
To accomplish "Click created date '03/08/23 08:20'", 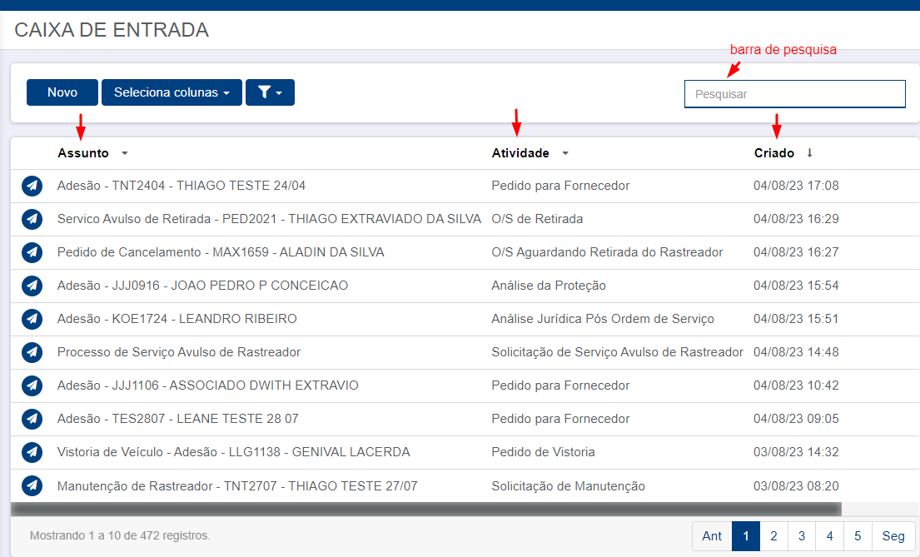I will (x=796, y=486).
